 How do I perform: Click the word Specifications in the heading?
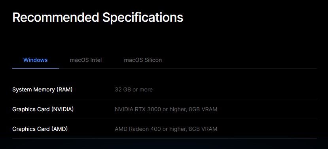(x=143, y=18)
